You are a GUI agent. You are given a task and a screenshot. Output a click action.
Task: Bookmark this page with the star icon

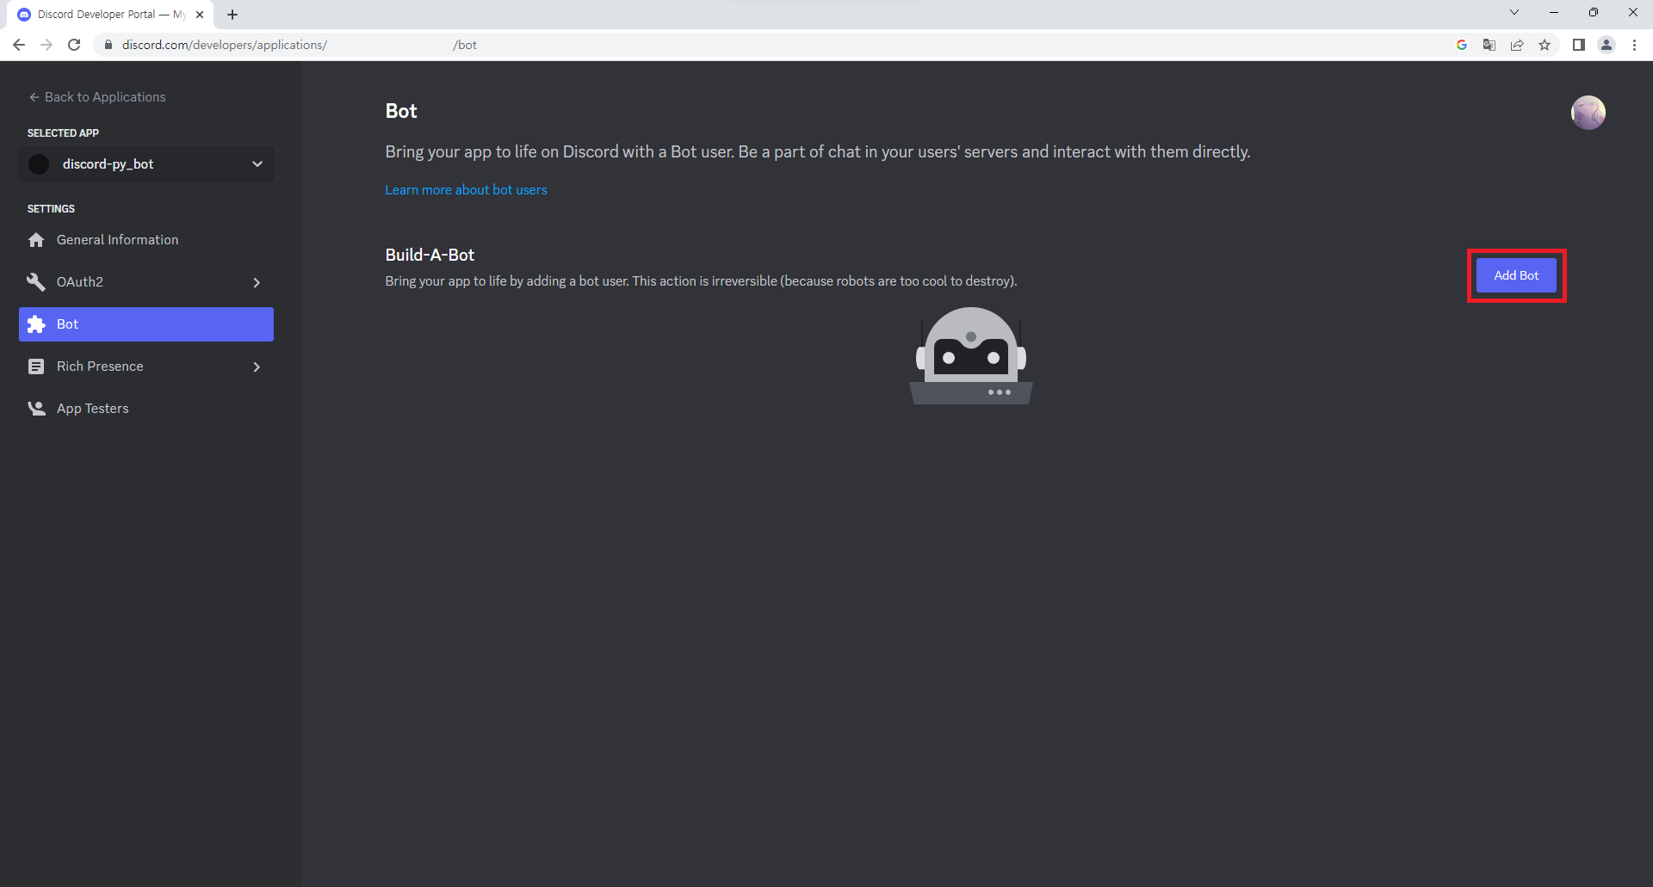pyautogui.click(x=1545, y=45)
